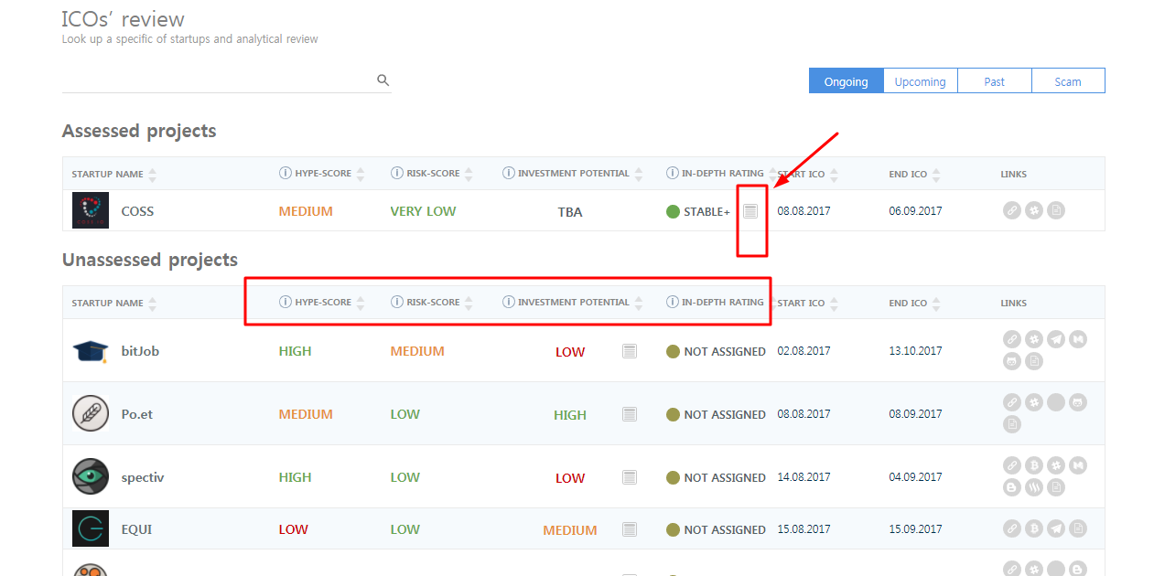Switch to the Scam tab

pyautogui.click(x=1068, y=81)
